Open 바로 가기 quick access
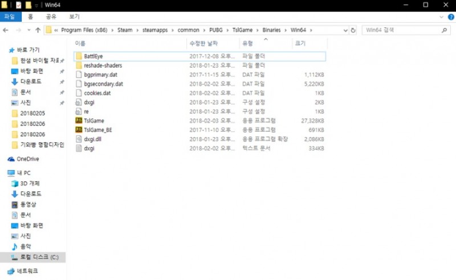The image size is (456, 280). pos(24,50)
